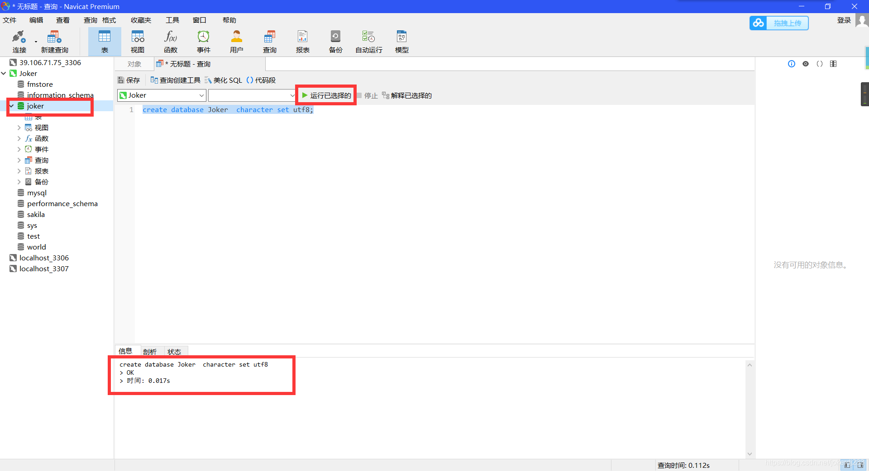Open the 文件 menu
Screen dimensions: 869x471
point(10,20)
